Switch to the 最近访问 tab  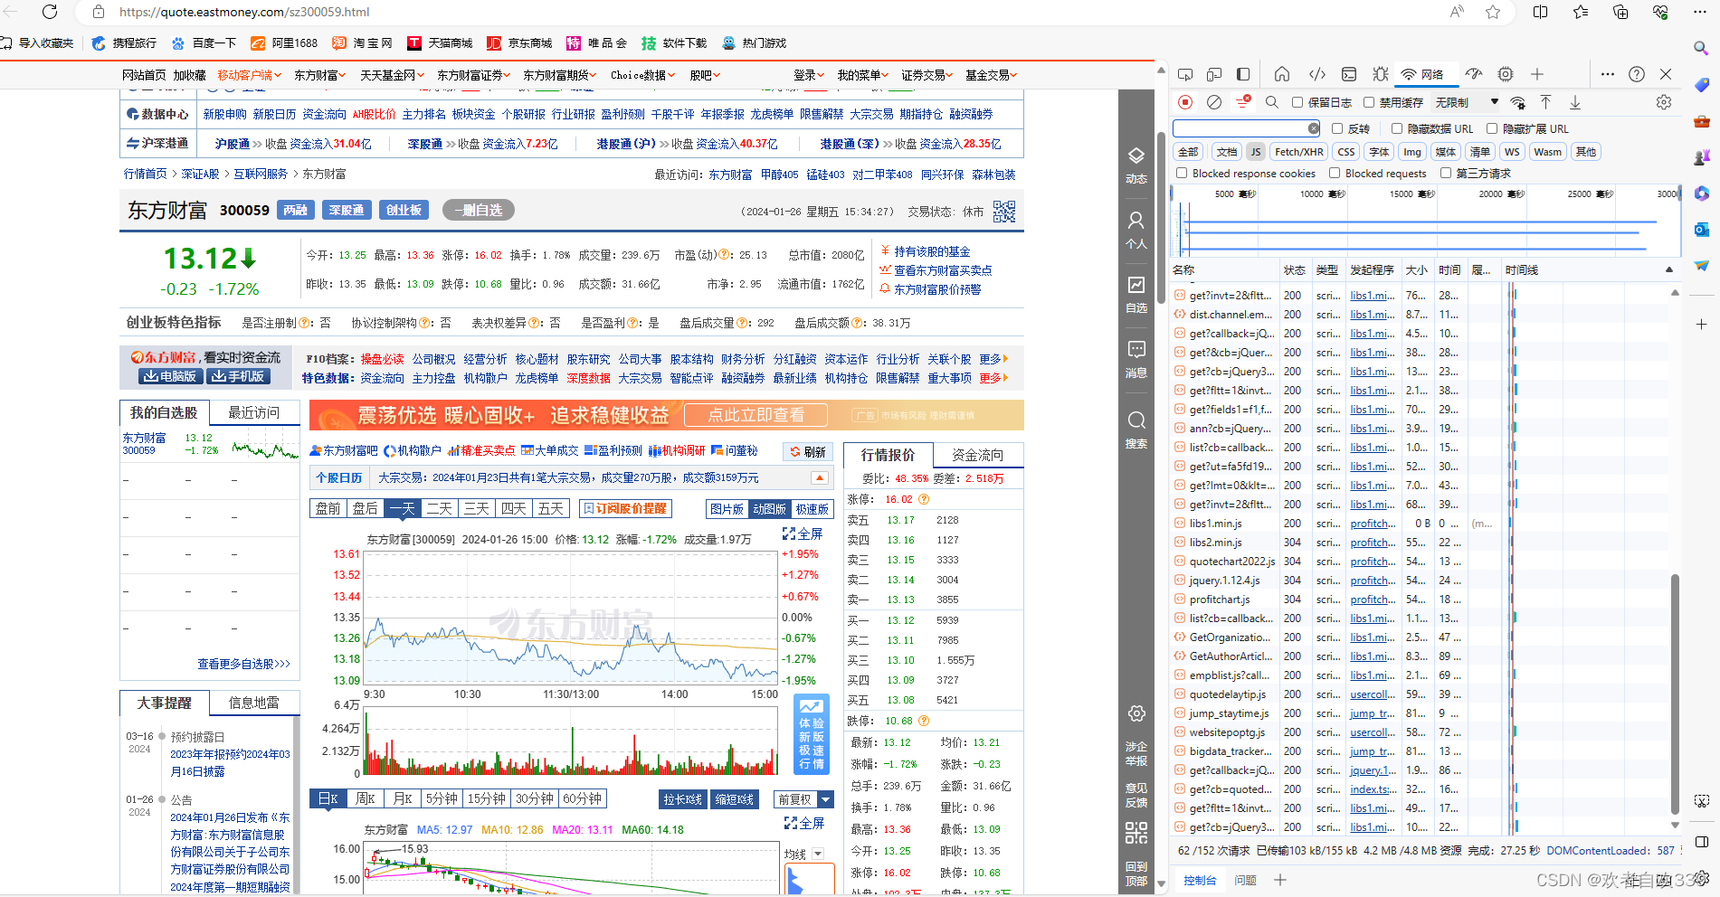point(254,412)
